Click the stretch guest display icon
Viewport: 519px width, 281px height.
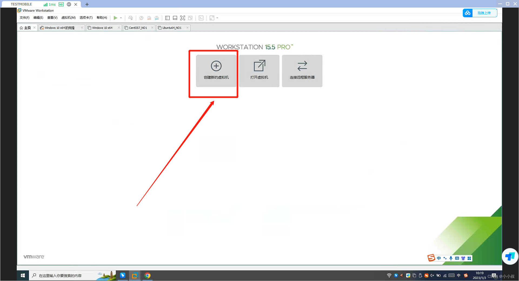tap(212, 18)
